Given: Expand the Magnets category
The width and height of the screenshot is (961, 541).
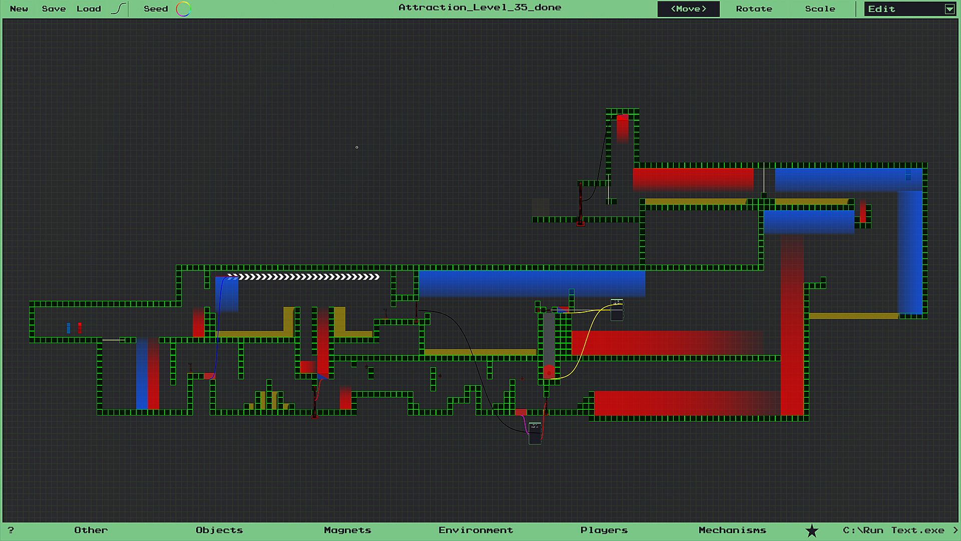Looking at the screenshot, I should click(347, 530).
